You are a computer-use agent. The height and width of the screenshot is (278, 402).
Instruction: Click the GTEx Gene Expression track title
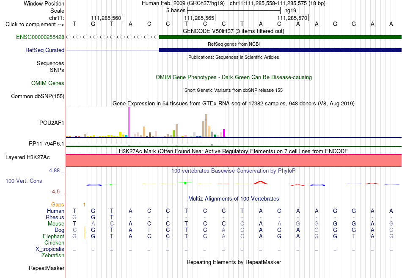233,103
